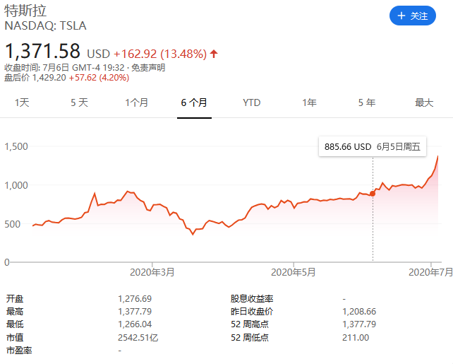Image resolution: width=453 pixels, height=364 pixels.
Task: Switch to the 5 天 range tab
Action: (x=79, y=102)
